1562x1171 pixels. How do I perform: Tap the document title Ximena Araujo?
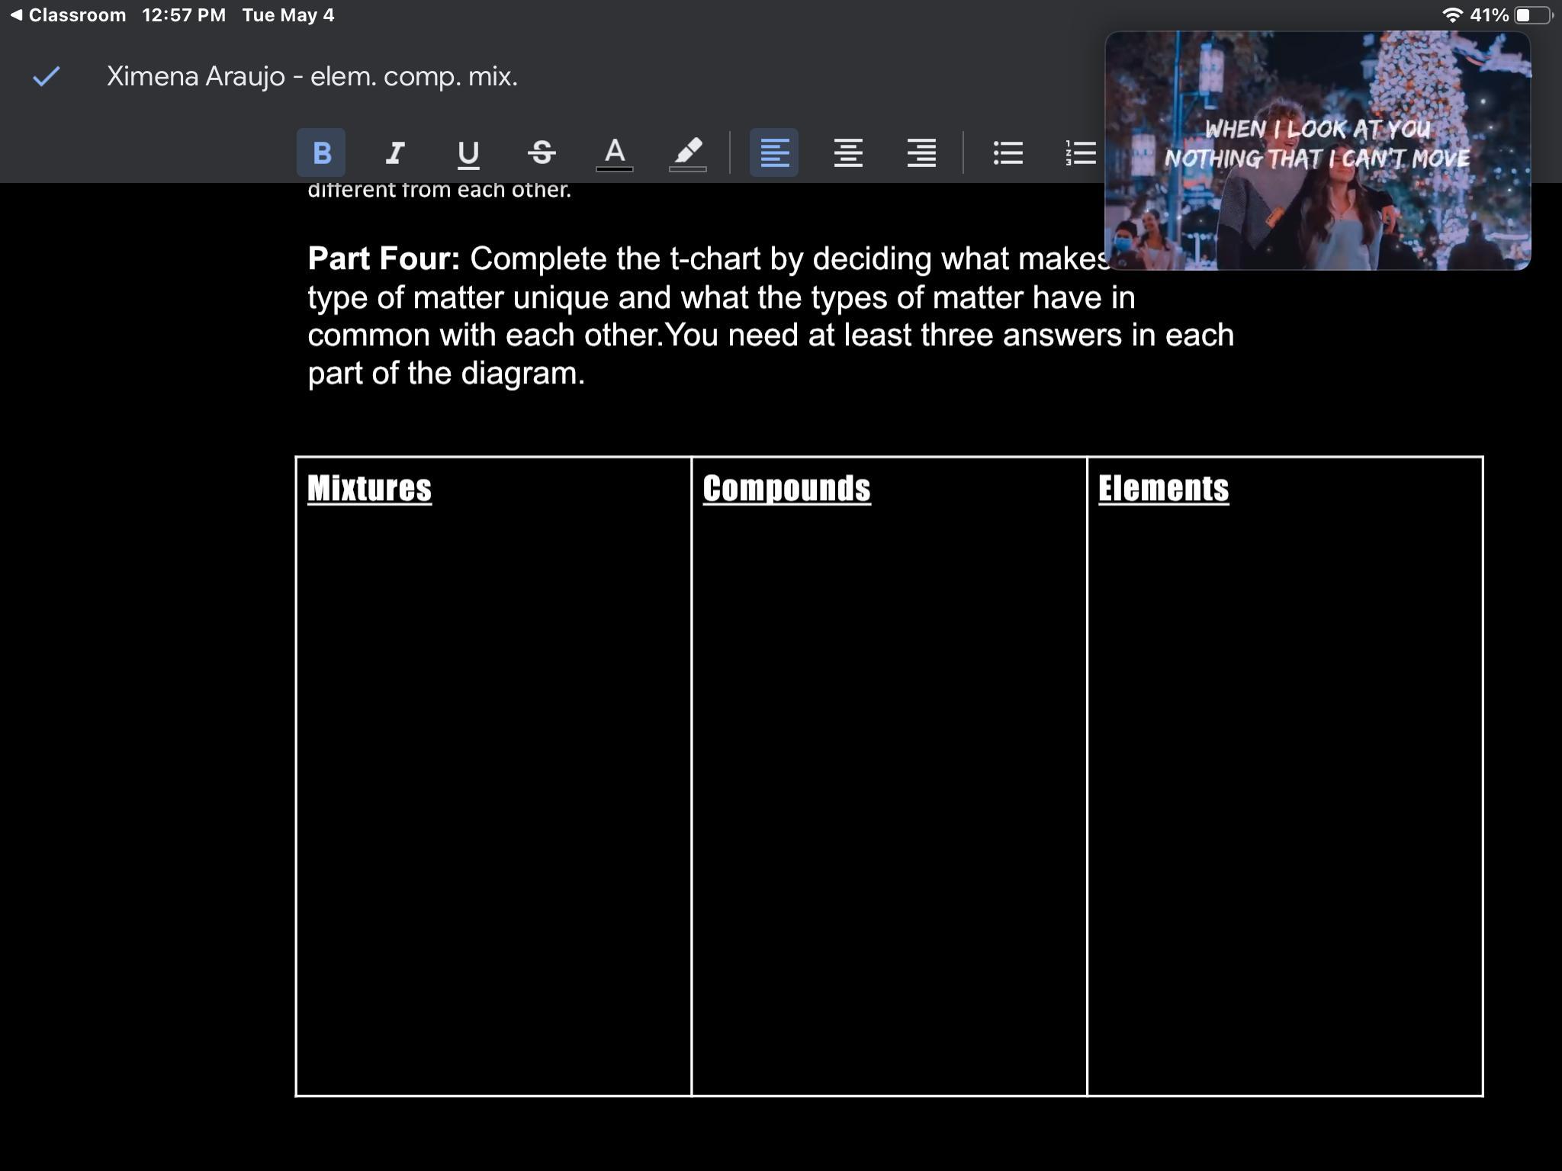[x=312, y=76]
